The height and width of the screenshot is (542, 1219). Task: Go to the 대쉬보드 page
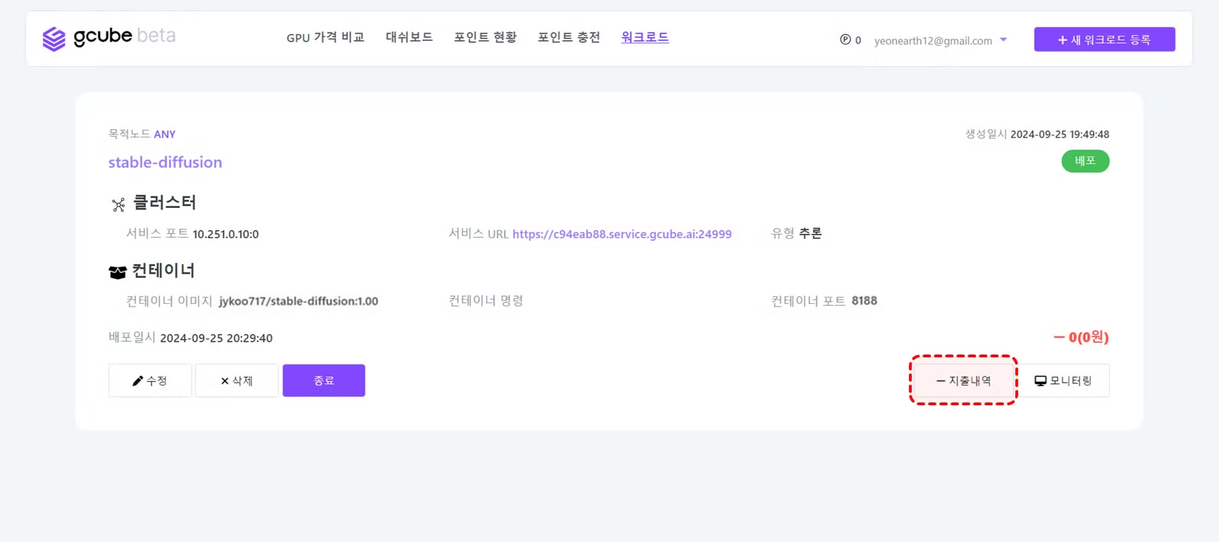(409, 37)
